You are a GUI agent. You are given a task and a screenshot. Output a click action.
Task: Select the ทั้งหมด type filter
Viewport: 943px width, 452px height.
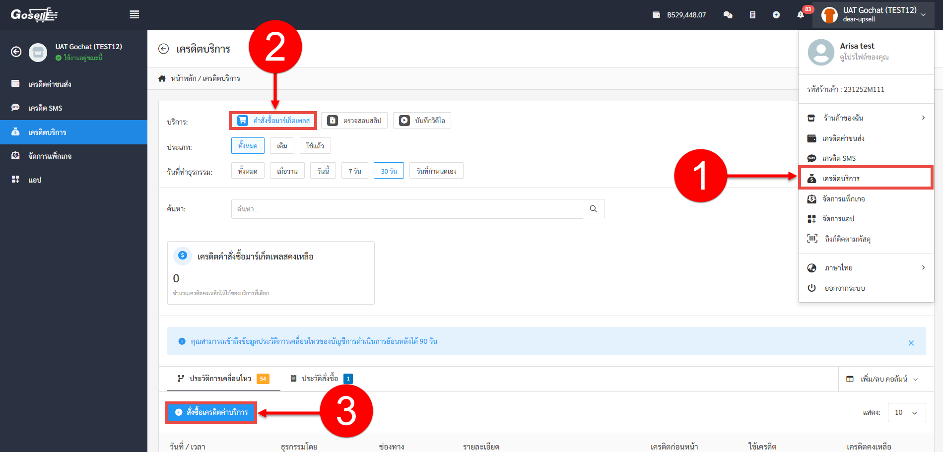coord(248,146)
